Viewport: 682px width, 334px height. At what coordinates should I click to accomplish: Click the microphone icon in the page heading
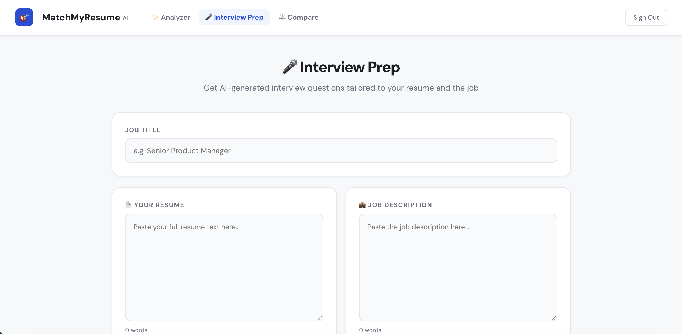(x=290, y=66)
